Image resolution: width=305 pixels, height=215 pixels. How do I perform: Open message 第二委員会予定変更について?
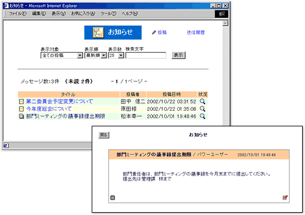pyautogui.click(x=60, y=101)
